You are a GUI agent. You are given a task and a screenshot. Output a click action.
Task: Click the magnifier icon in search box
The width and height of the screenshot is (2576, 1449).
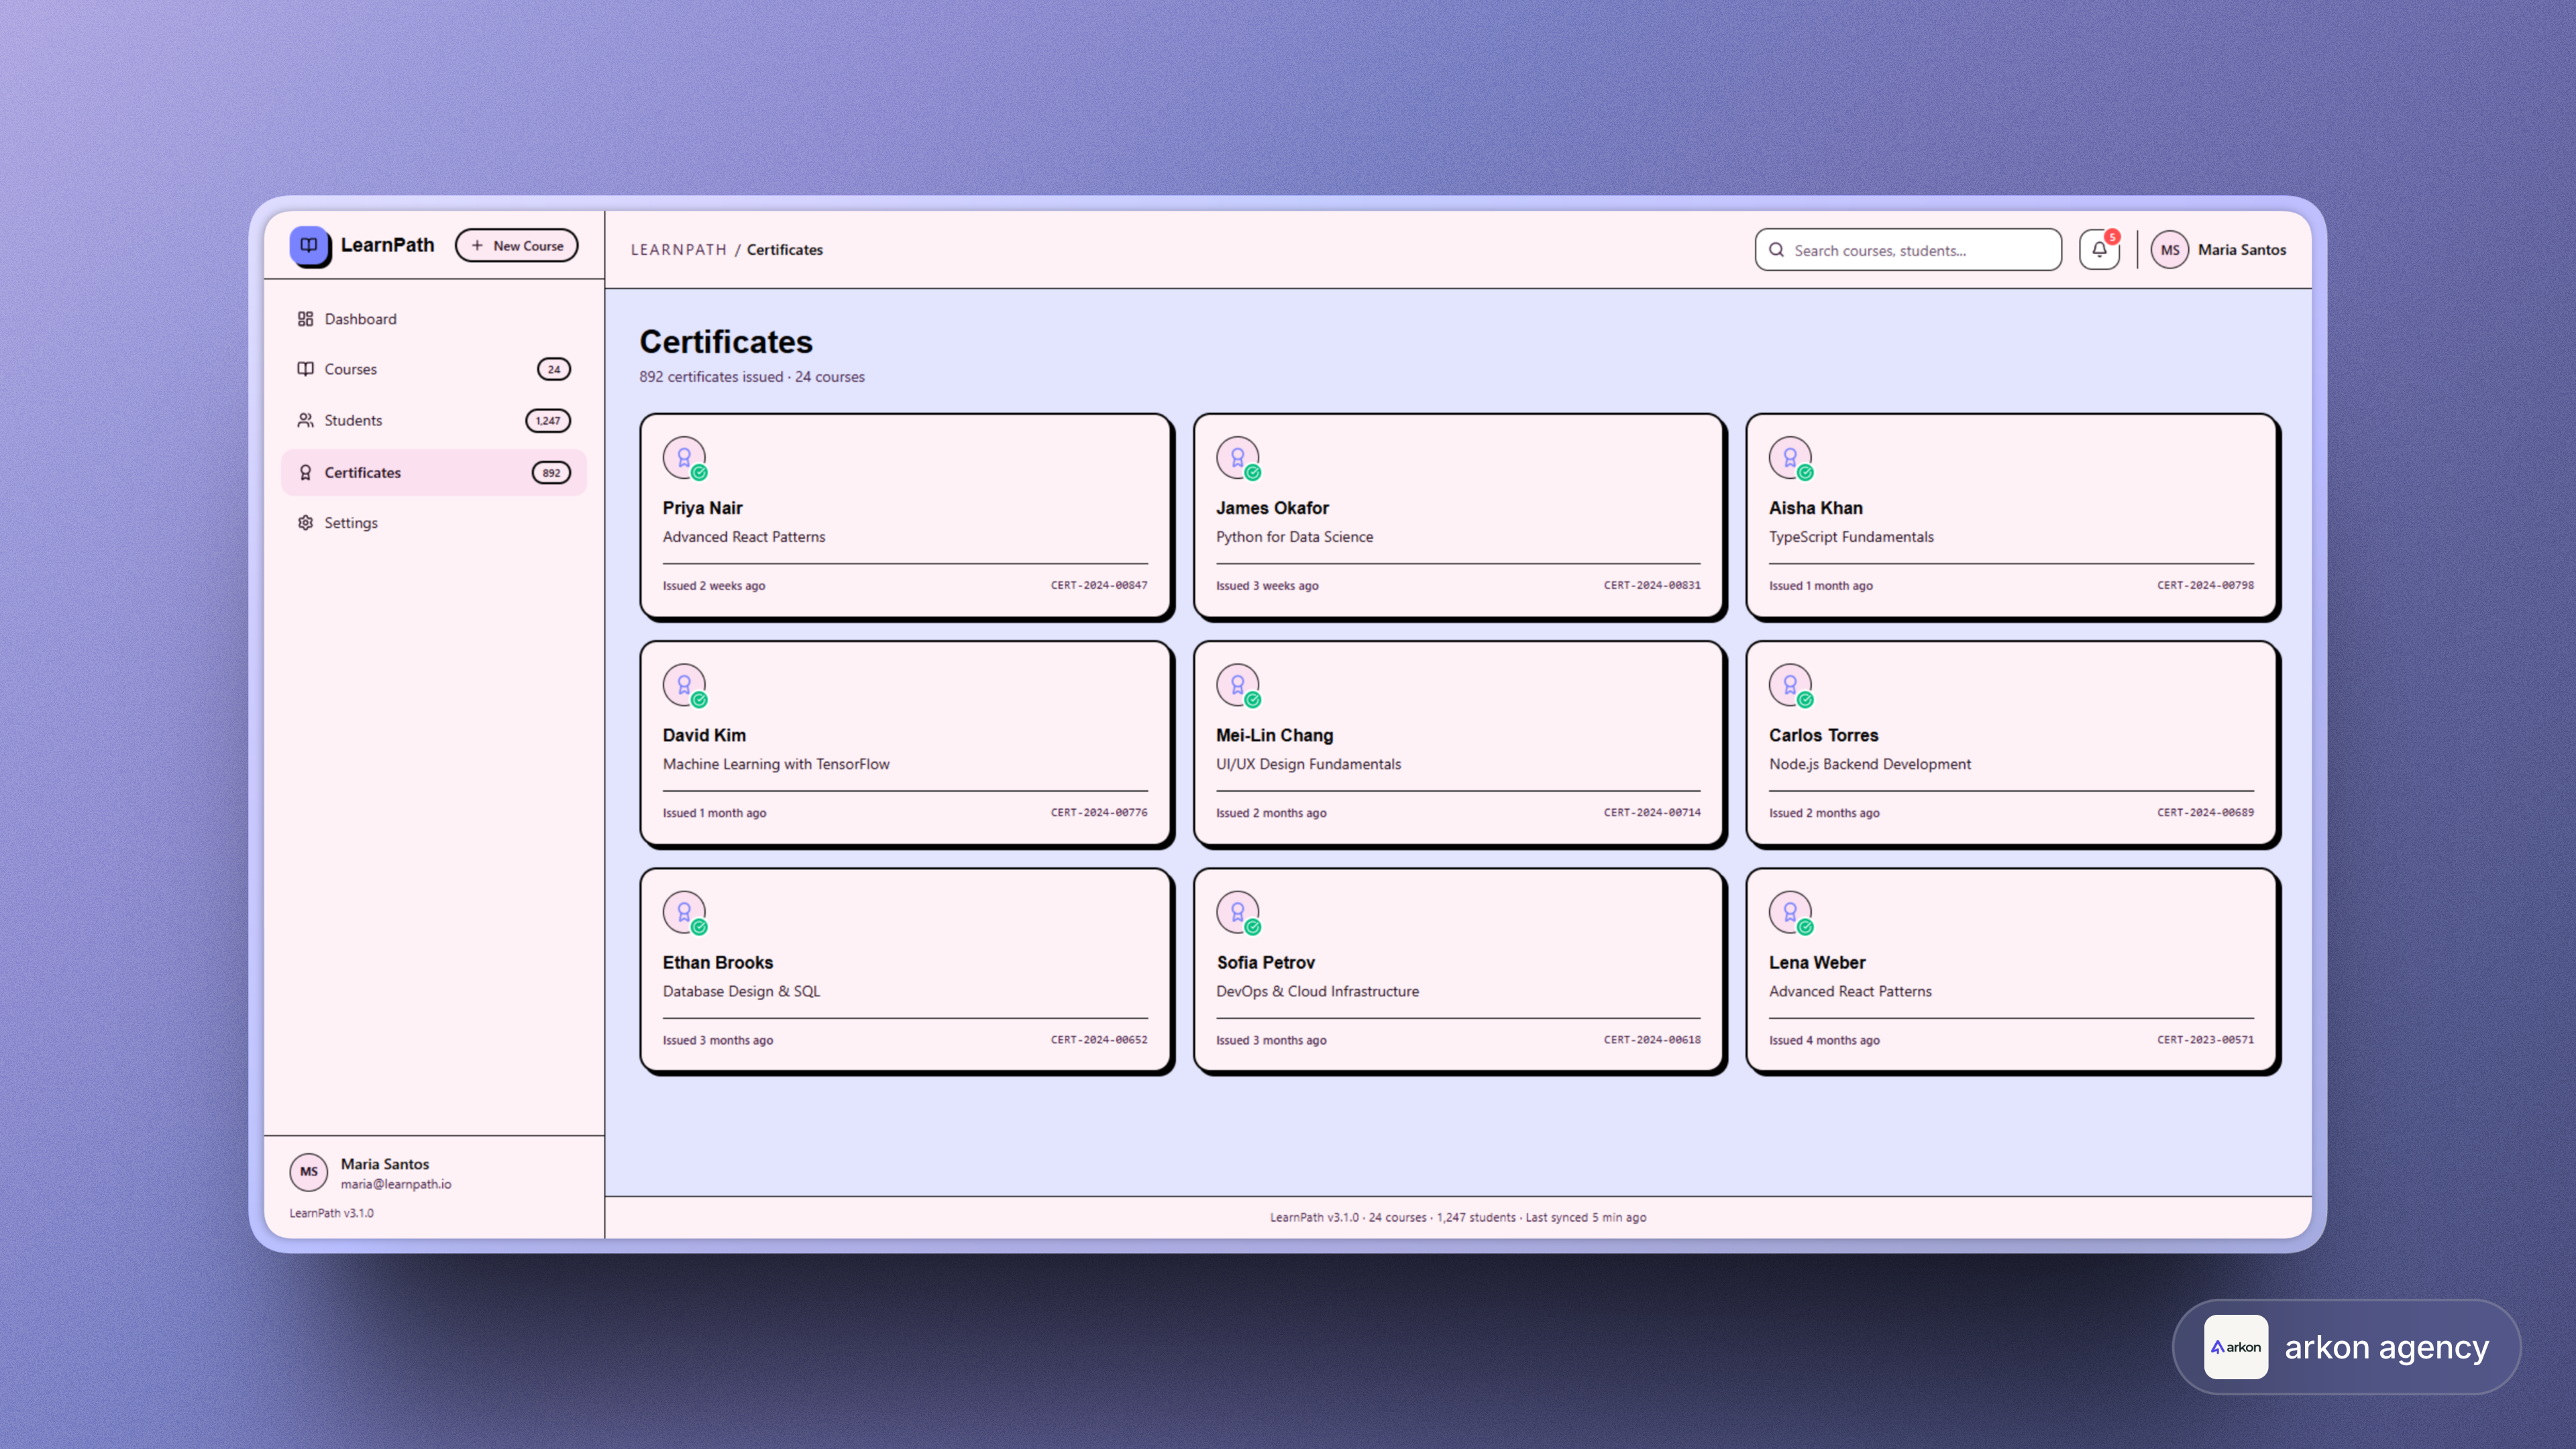(1776, 250)
